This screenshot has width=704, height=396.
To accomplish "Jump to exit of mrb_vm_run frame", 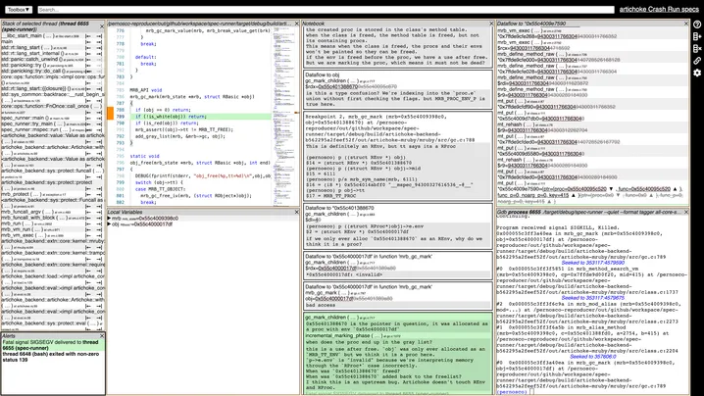I will 99,229.
